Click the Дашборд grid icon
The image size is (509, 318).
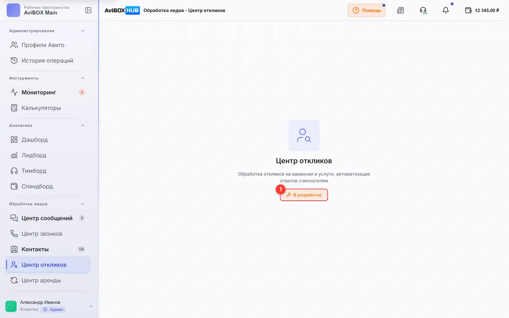tap(14, 140)
